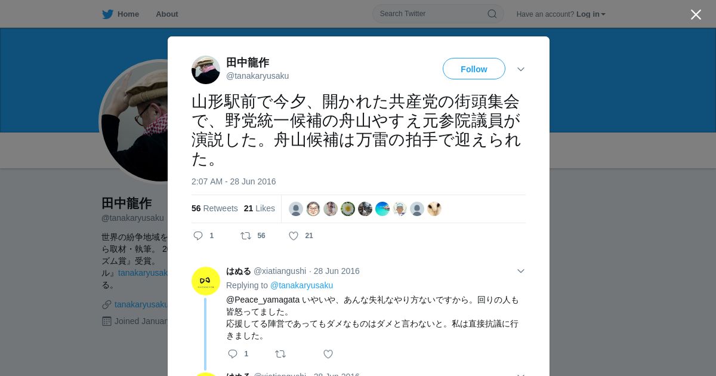
Task: Reply to はぬる's comment
Action: tap(233, 354)
